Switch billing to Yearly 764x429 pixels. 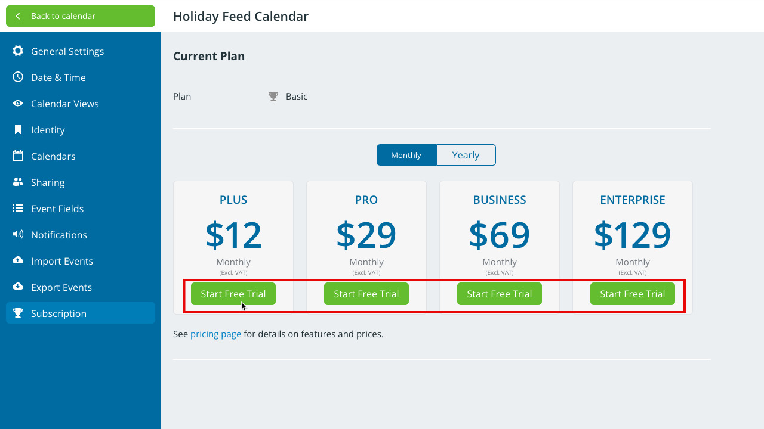(x=466, y=155)
